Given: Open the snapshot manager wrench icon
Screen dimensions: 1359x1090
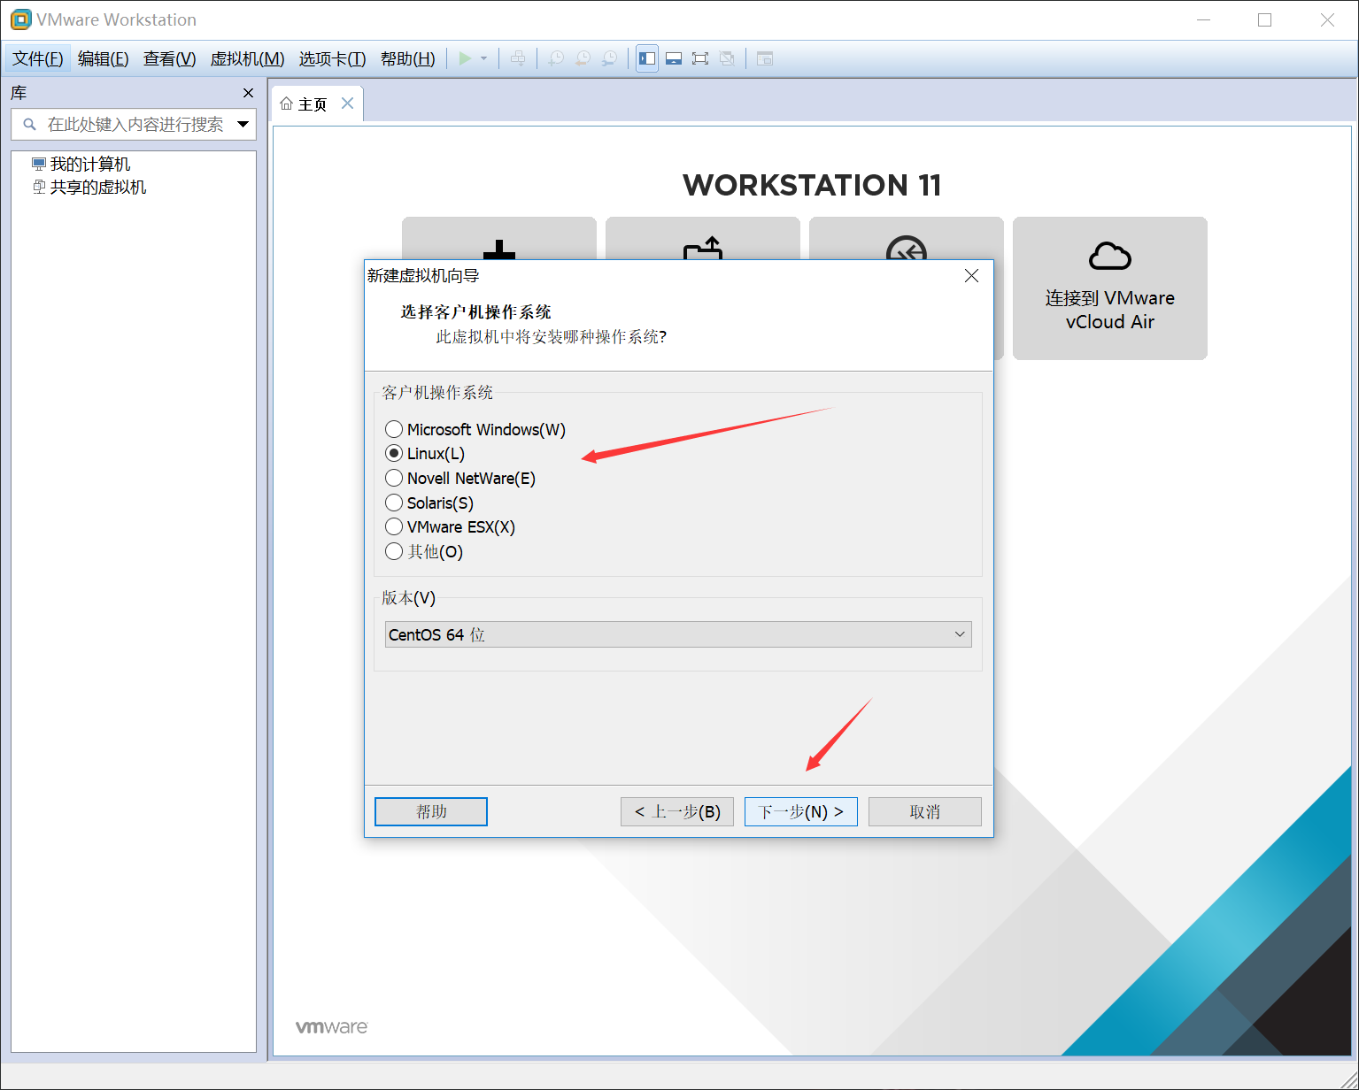Looking at the screenshot, I should coord(609,58).
